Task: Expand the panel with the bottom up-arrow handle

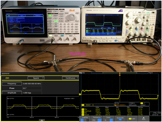Action: coord(42,120)
